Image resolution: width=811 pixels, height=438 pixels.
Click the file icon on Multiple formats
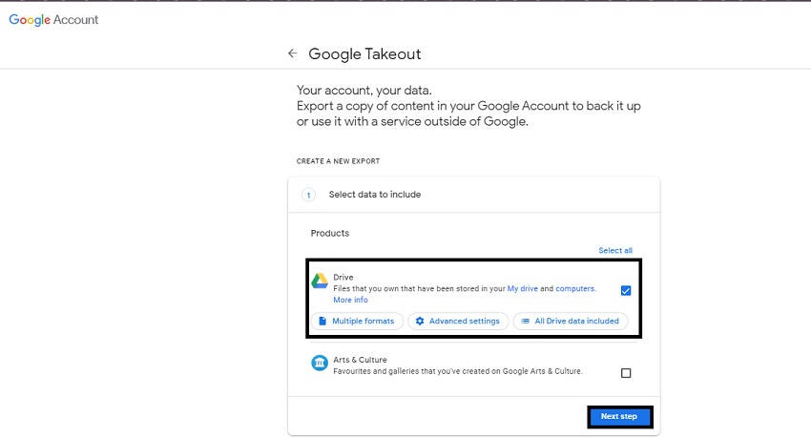(322, 322)
